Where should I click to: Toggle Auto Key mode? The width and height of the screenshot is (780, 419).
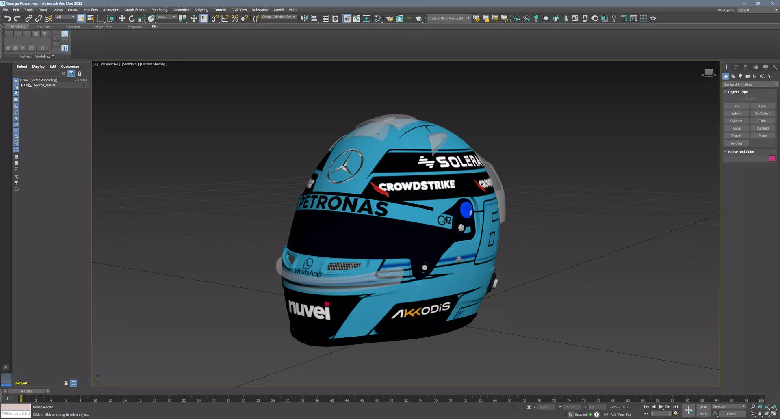click(x=704, y=407)
